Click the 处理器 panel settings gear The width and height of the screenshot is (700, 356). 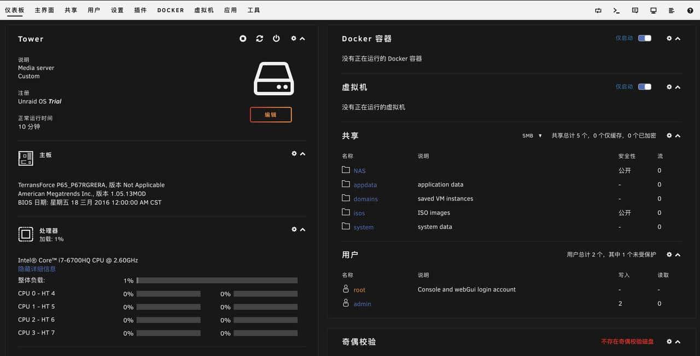(x=294, y=229)
